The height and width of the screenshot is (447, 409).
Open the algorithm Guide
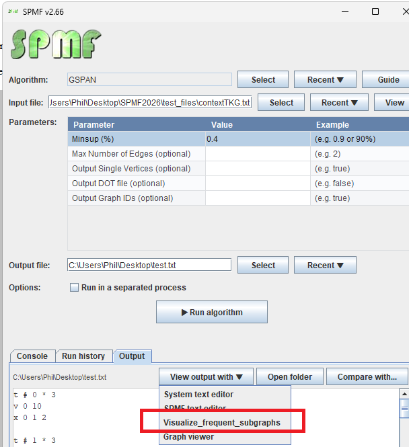pyautogui.click(x=387, y=79)
